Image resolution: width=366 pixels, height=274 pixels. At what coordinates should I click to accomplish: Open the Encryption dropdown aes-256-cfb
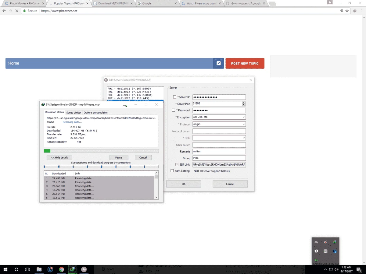[219, 117]
